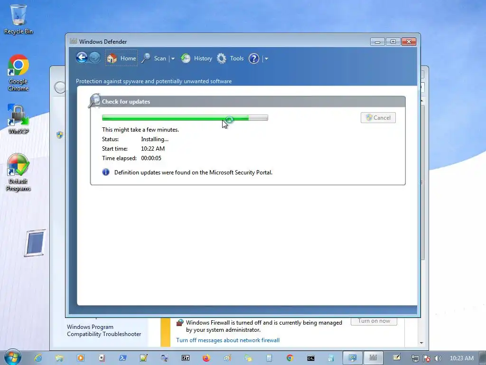The image size is (486, 365).
Task: Select the Default Programs desktop shortcut
Action: [19, 172]
